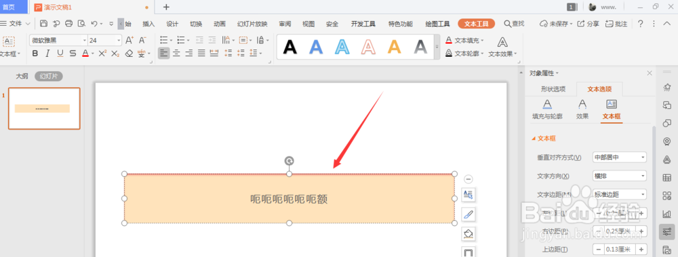Open Print Preview from quick toolbar

point(81,24)
